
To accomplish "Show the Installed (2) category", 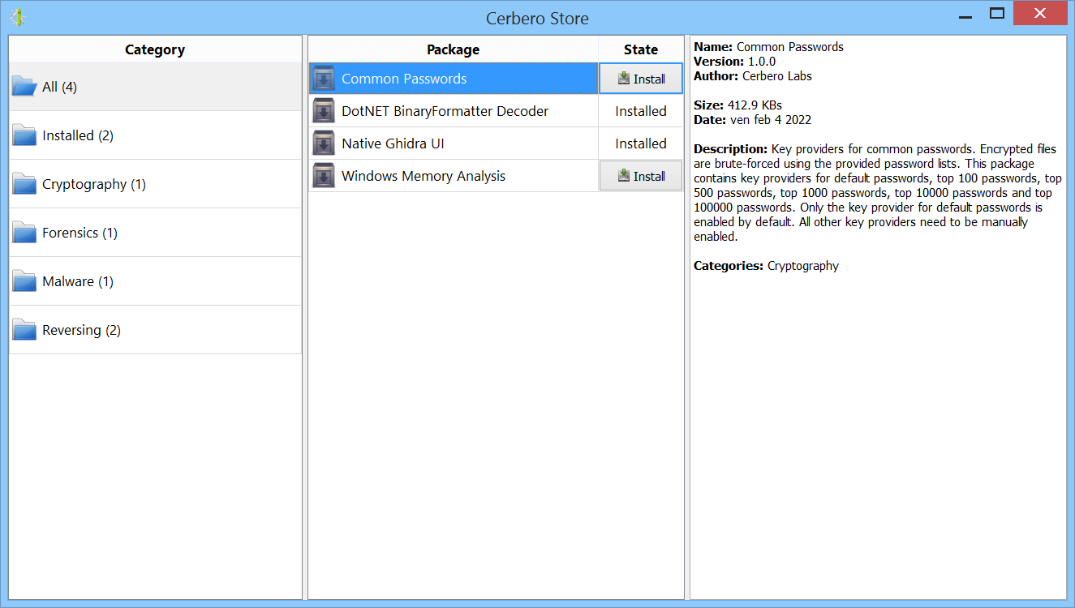I will [x=155, y=135].
